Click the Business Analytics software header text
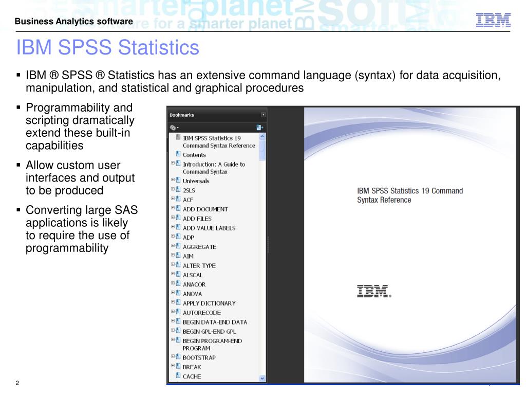The height and width of the screenshot is (395, 526). point(74,22)
